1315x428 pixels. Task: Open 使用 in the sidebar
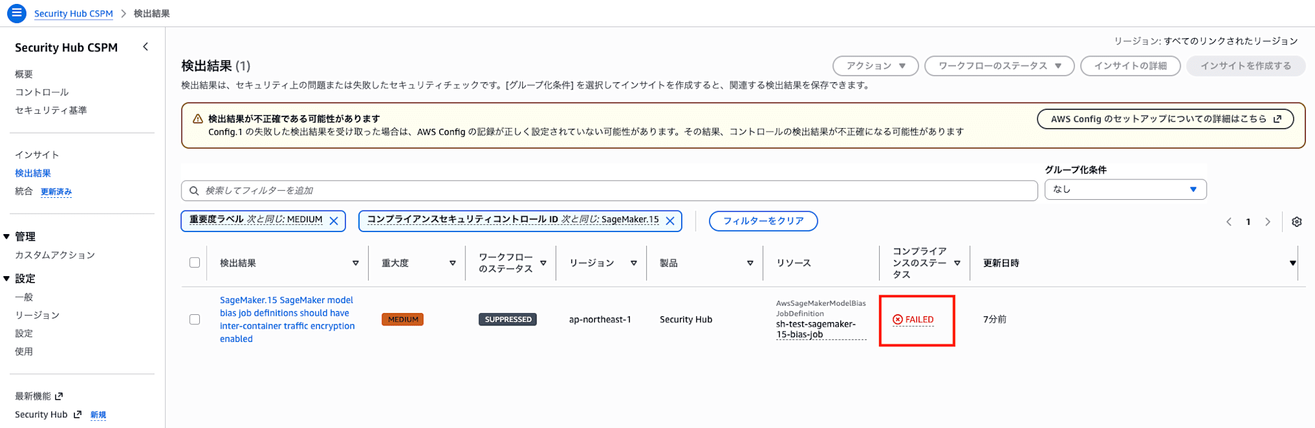[x=24, y=351]
